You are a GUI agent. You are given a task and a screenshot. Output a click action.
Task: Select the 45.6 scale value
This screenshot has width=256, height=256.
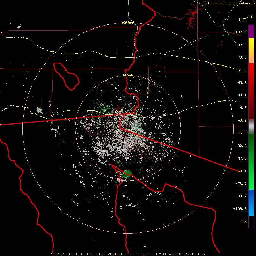coord(242,82)
